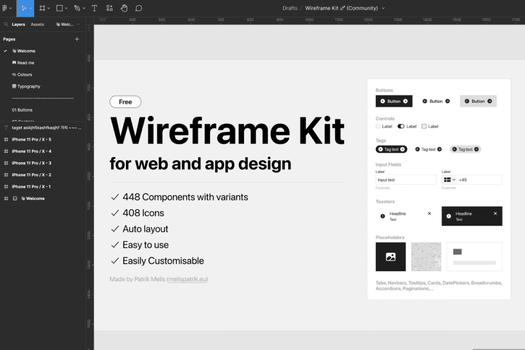Click the search icon in left panel
The width and height of the screenshot is (525, 350).
click(6, 25)
